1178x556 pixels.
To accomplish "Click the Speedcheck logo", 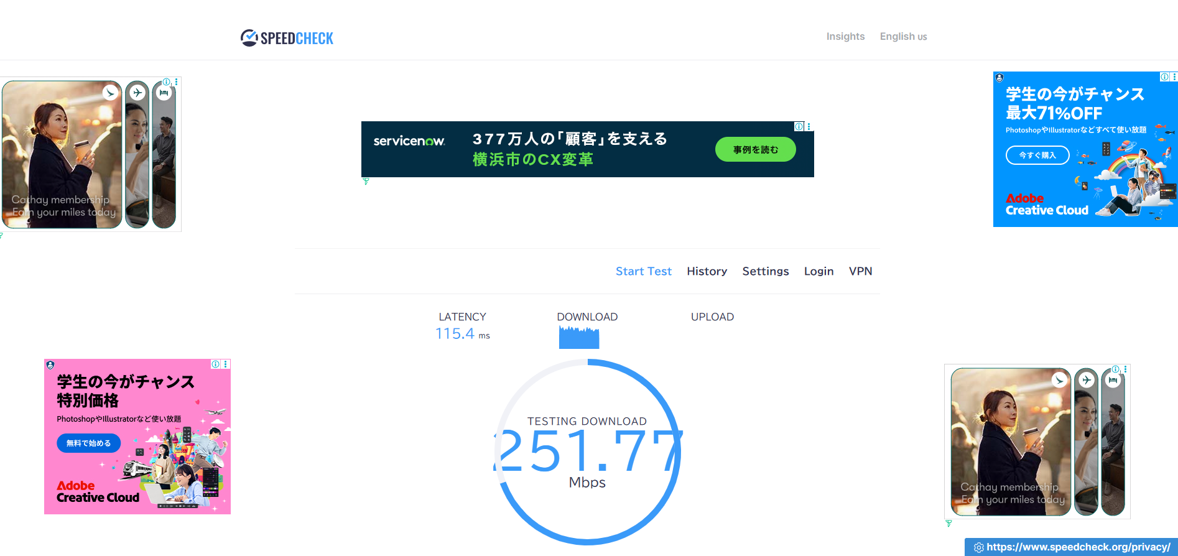I will pos(287,38).
